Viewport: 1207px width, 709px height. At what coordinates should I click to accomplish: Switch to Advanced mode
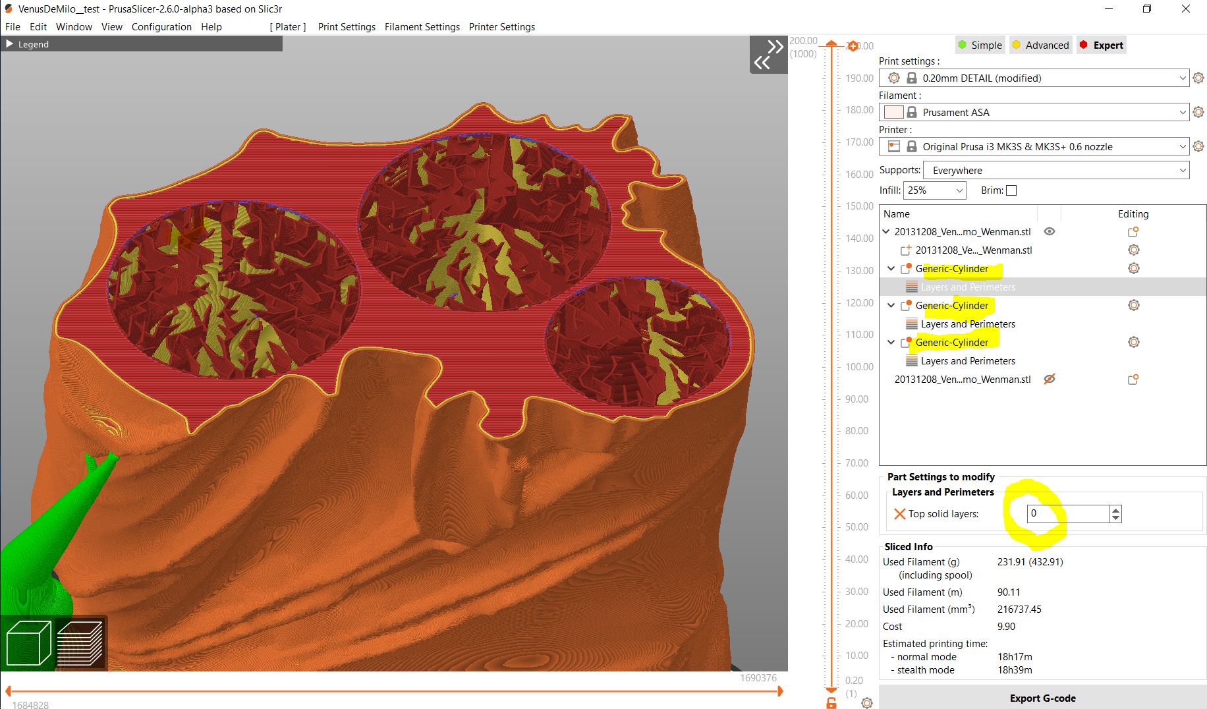pos(1040,45)
